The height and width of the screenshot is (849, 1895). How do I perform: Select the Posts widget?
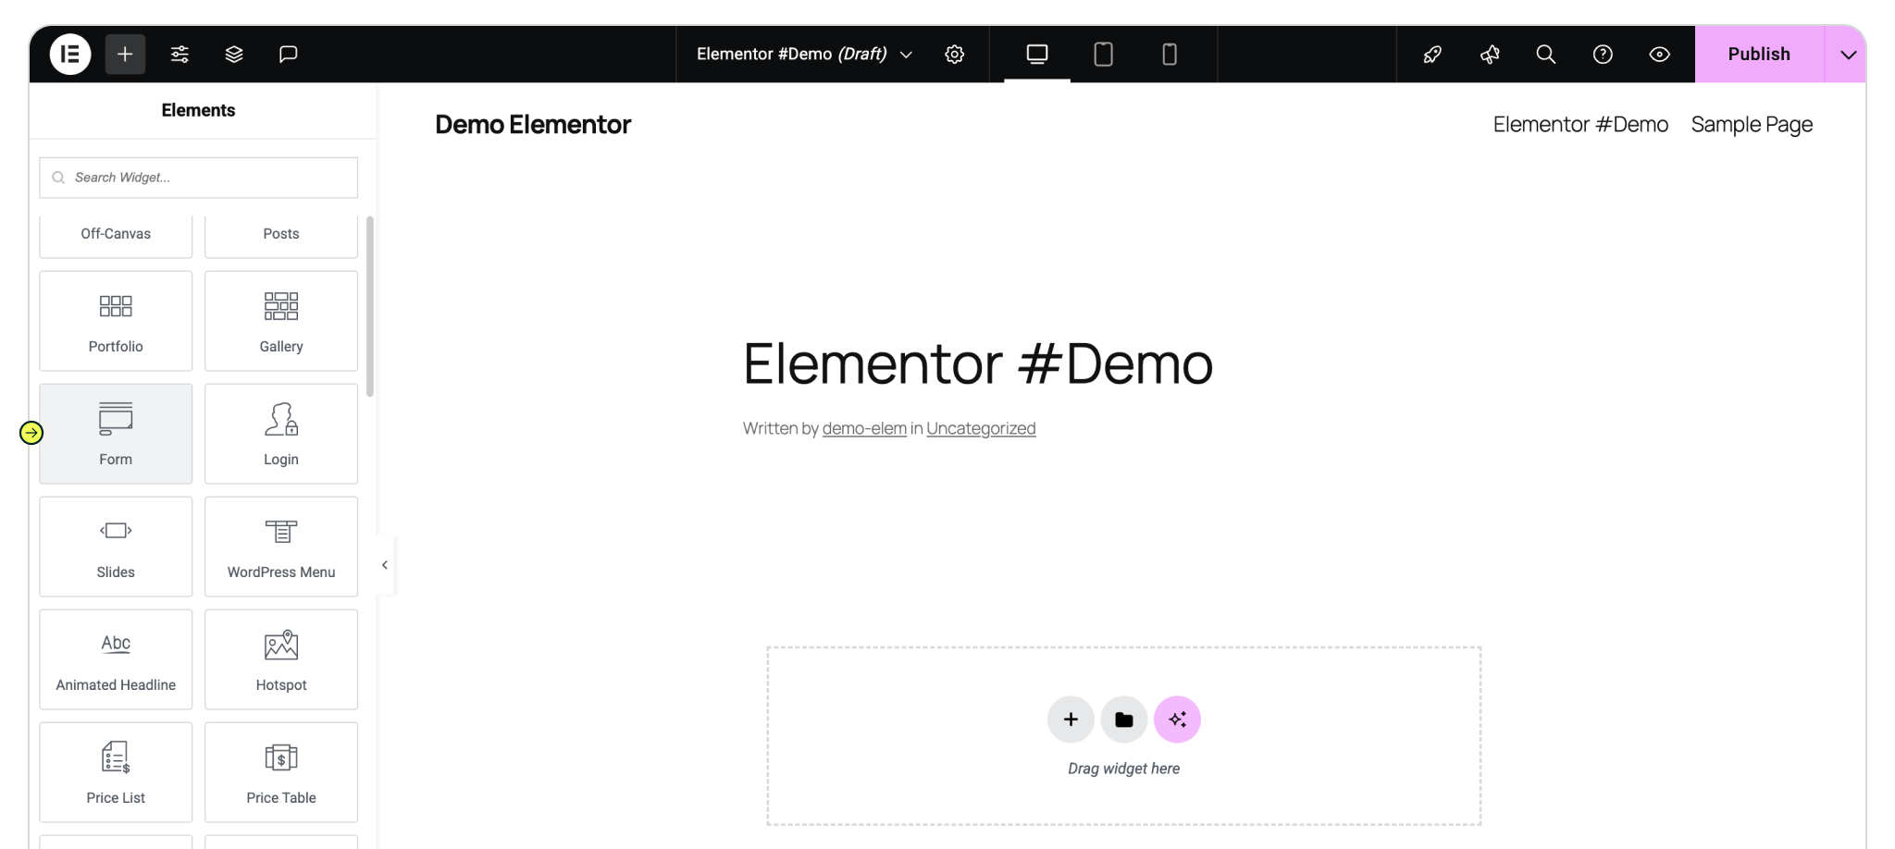[x=281, y=235]
